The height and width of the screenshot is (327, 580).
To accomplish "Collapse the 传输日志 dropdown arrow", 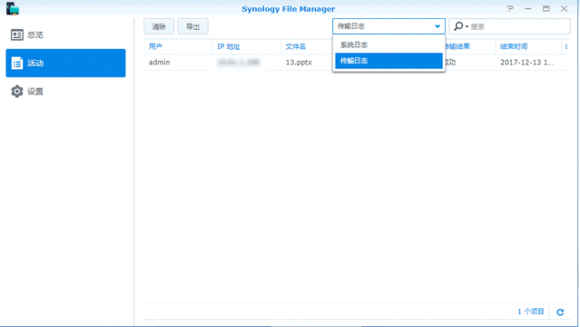I will 437,26.
